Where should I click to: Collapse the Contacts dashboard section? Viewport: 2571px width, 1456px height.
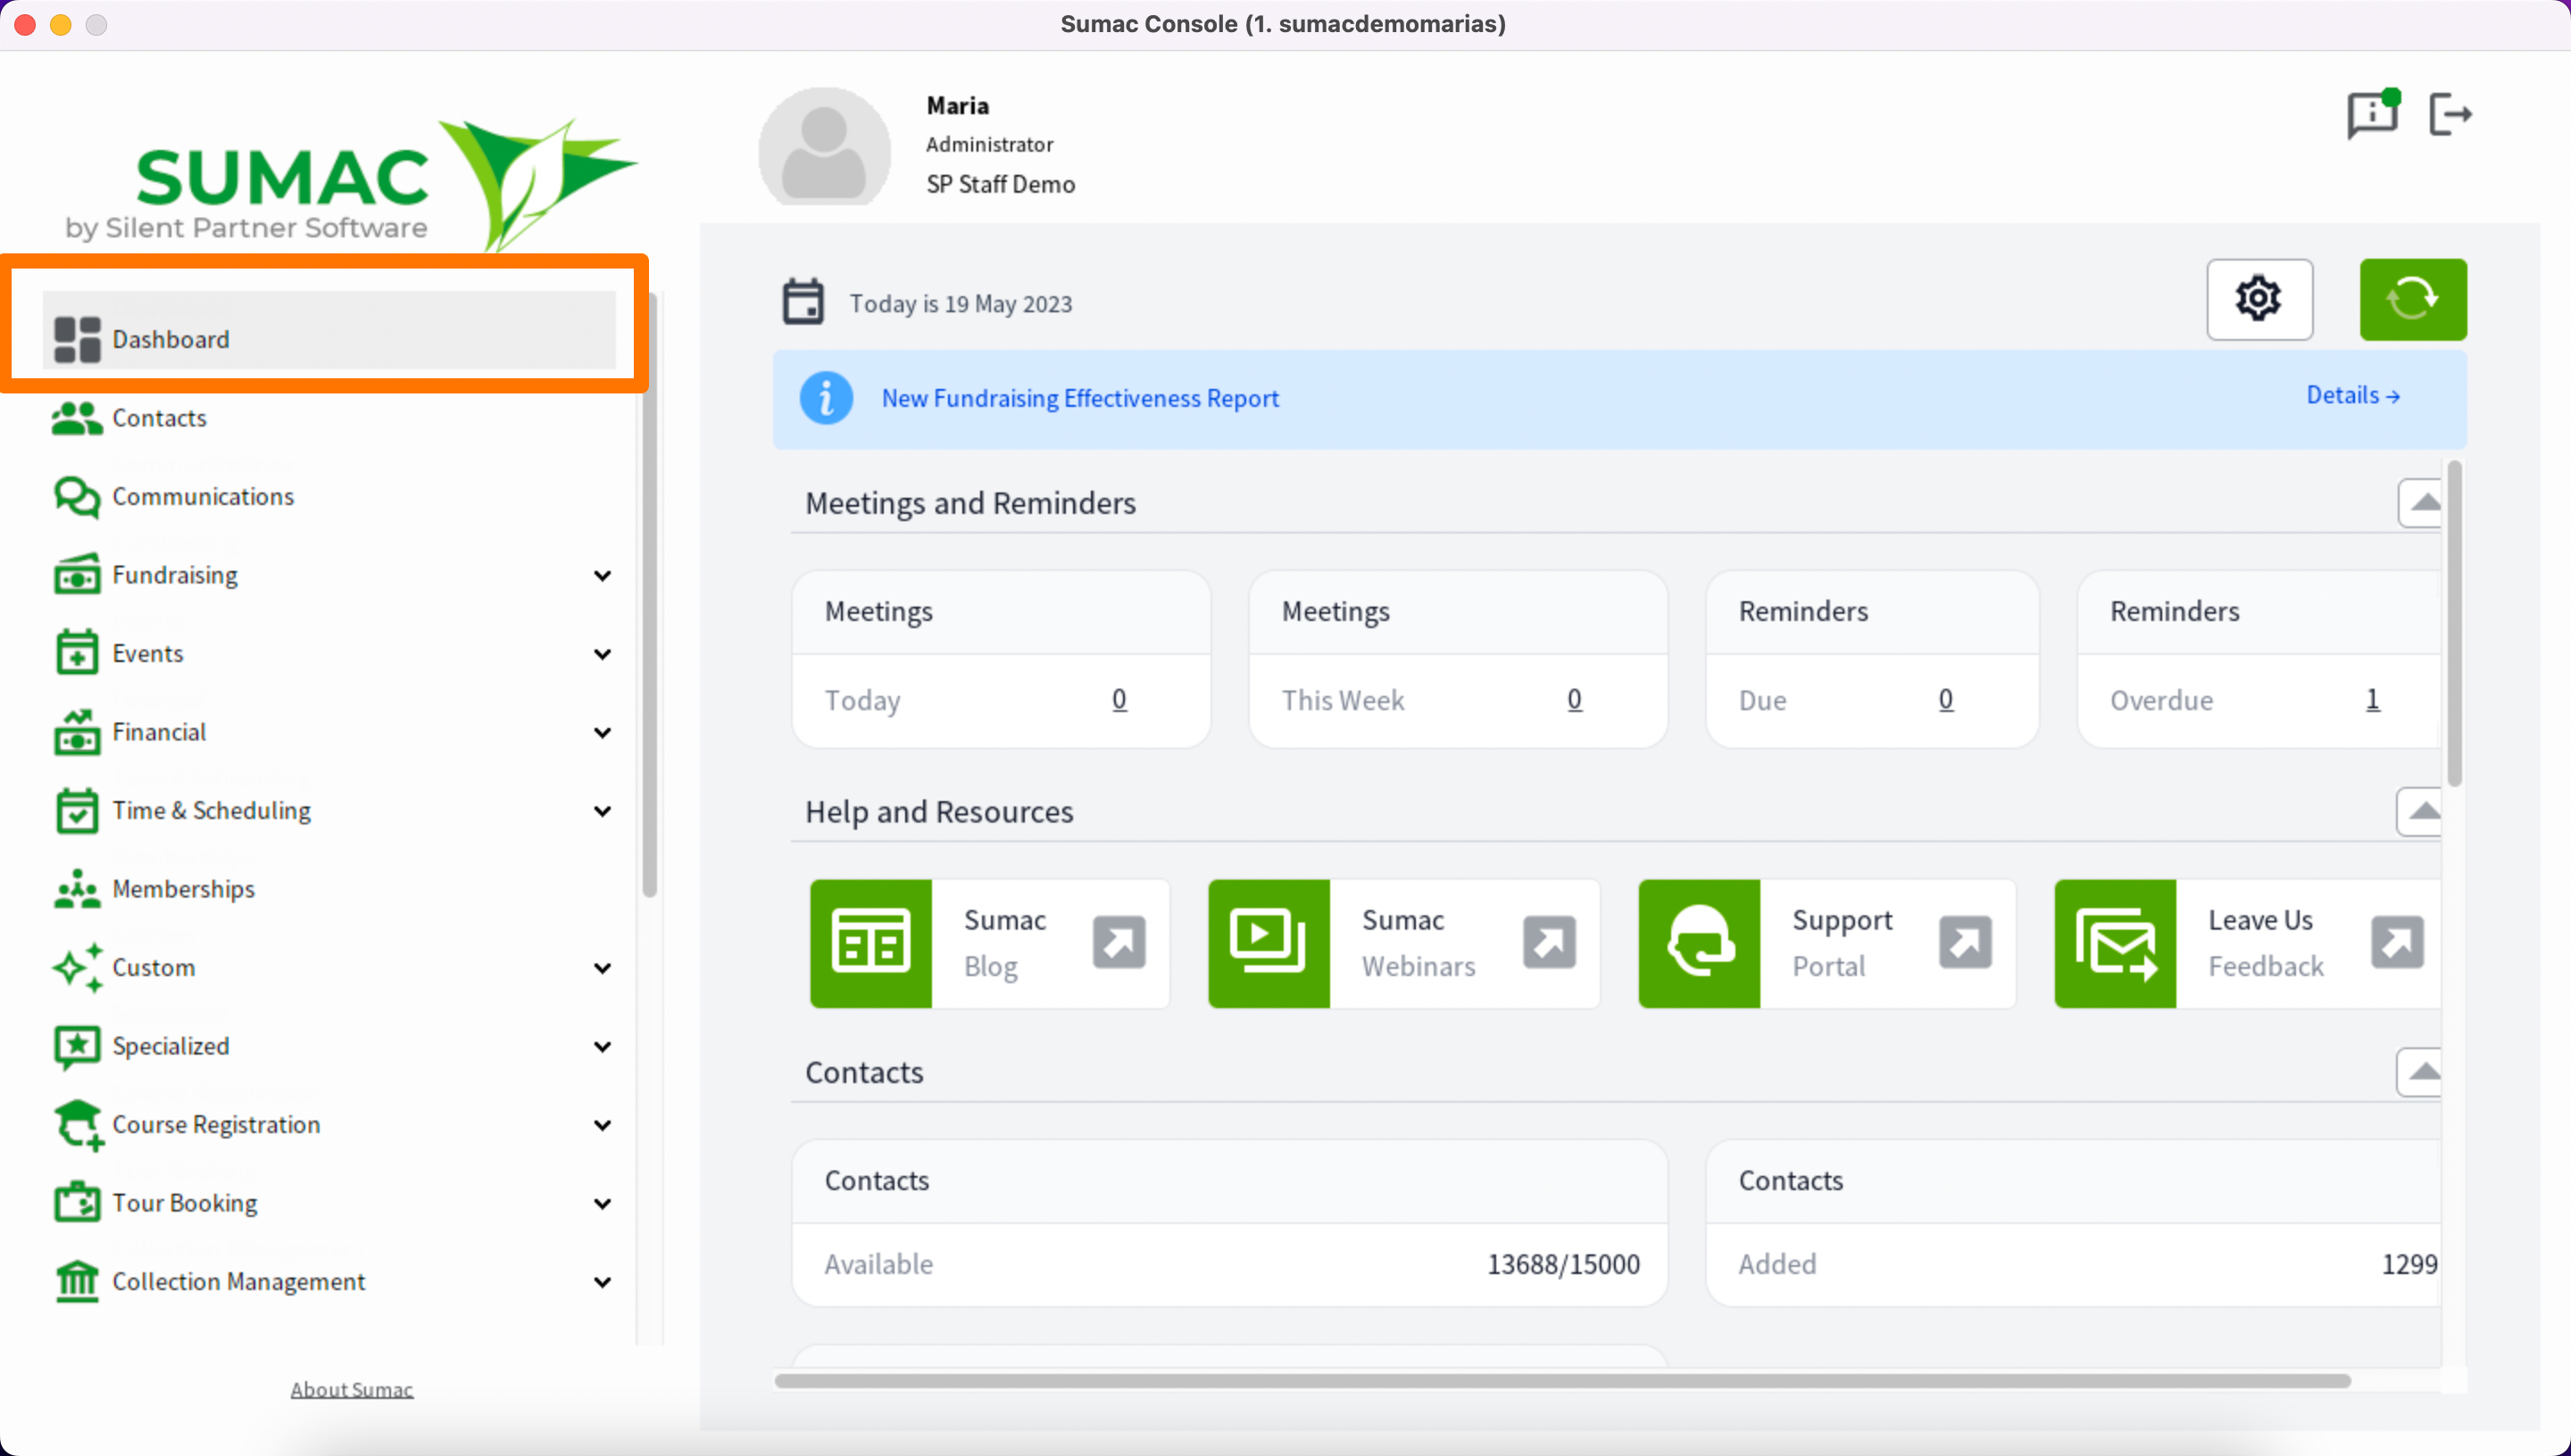tap(2421, 1072)
